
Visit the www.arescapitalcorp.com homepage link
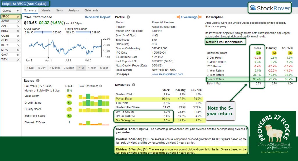point(167,74)
